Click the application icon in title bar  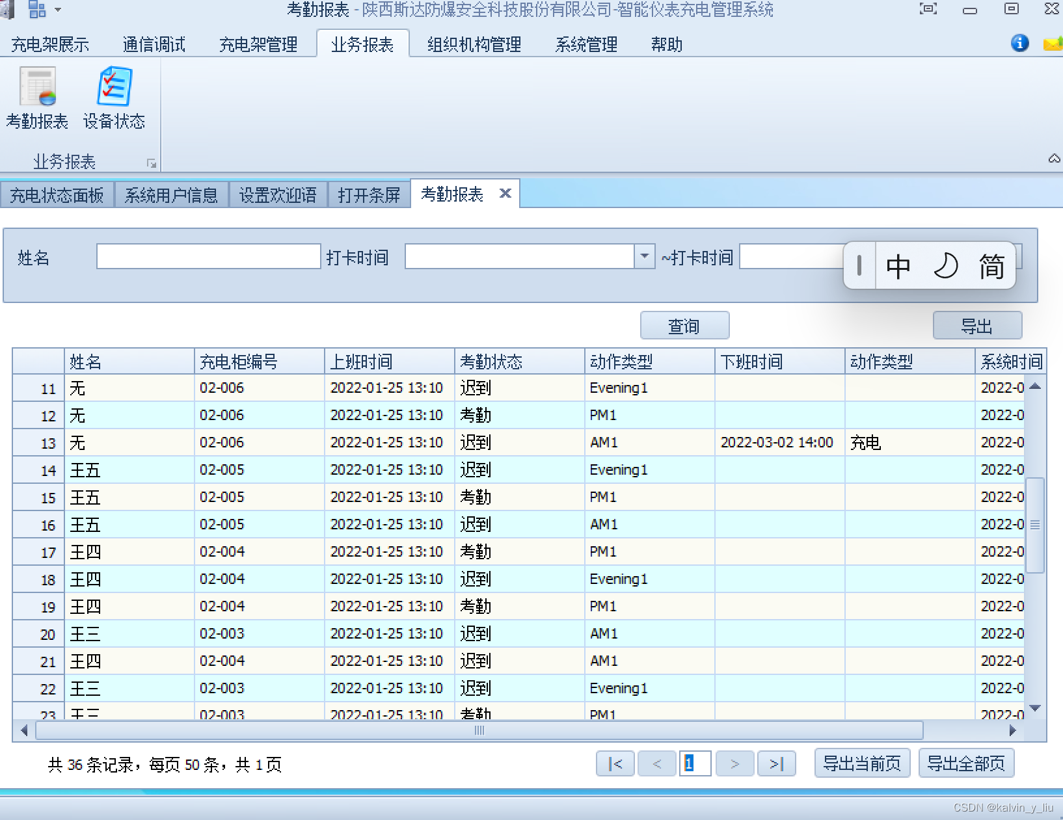7,9
